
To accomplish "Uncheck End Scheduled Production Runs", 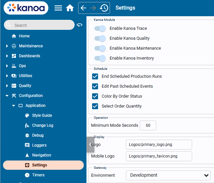I will click(95, 76).
